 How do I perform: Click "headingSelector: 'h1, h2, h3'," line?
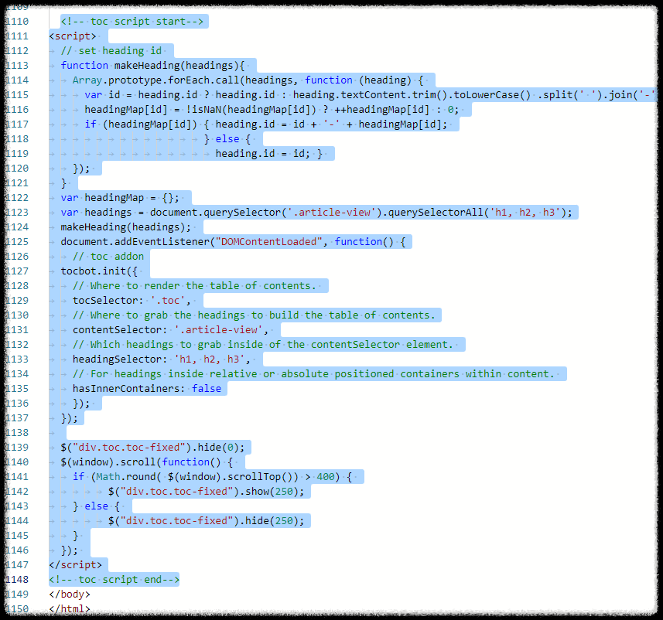point(162,359)
